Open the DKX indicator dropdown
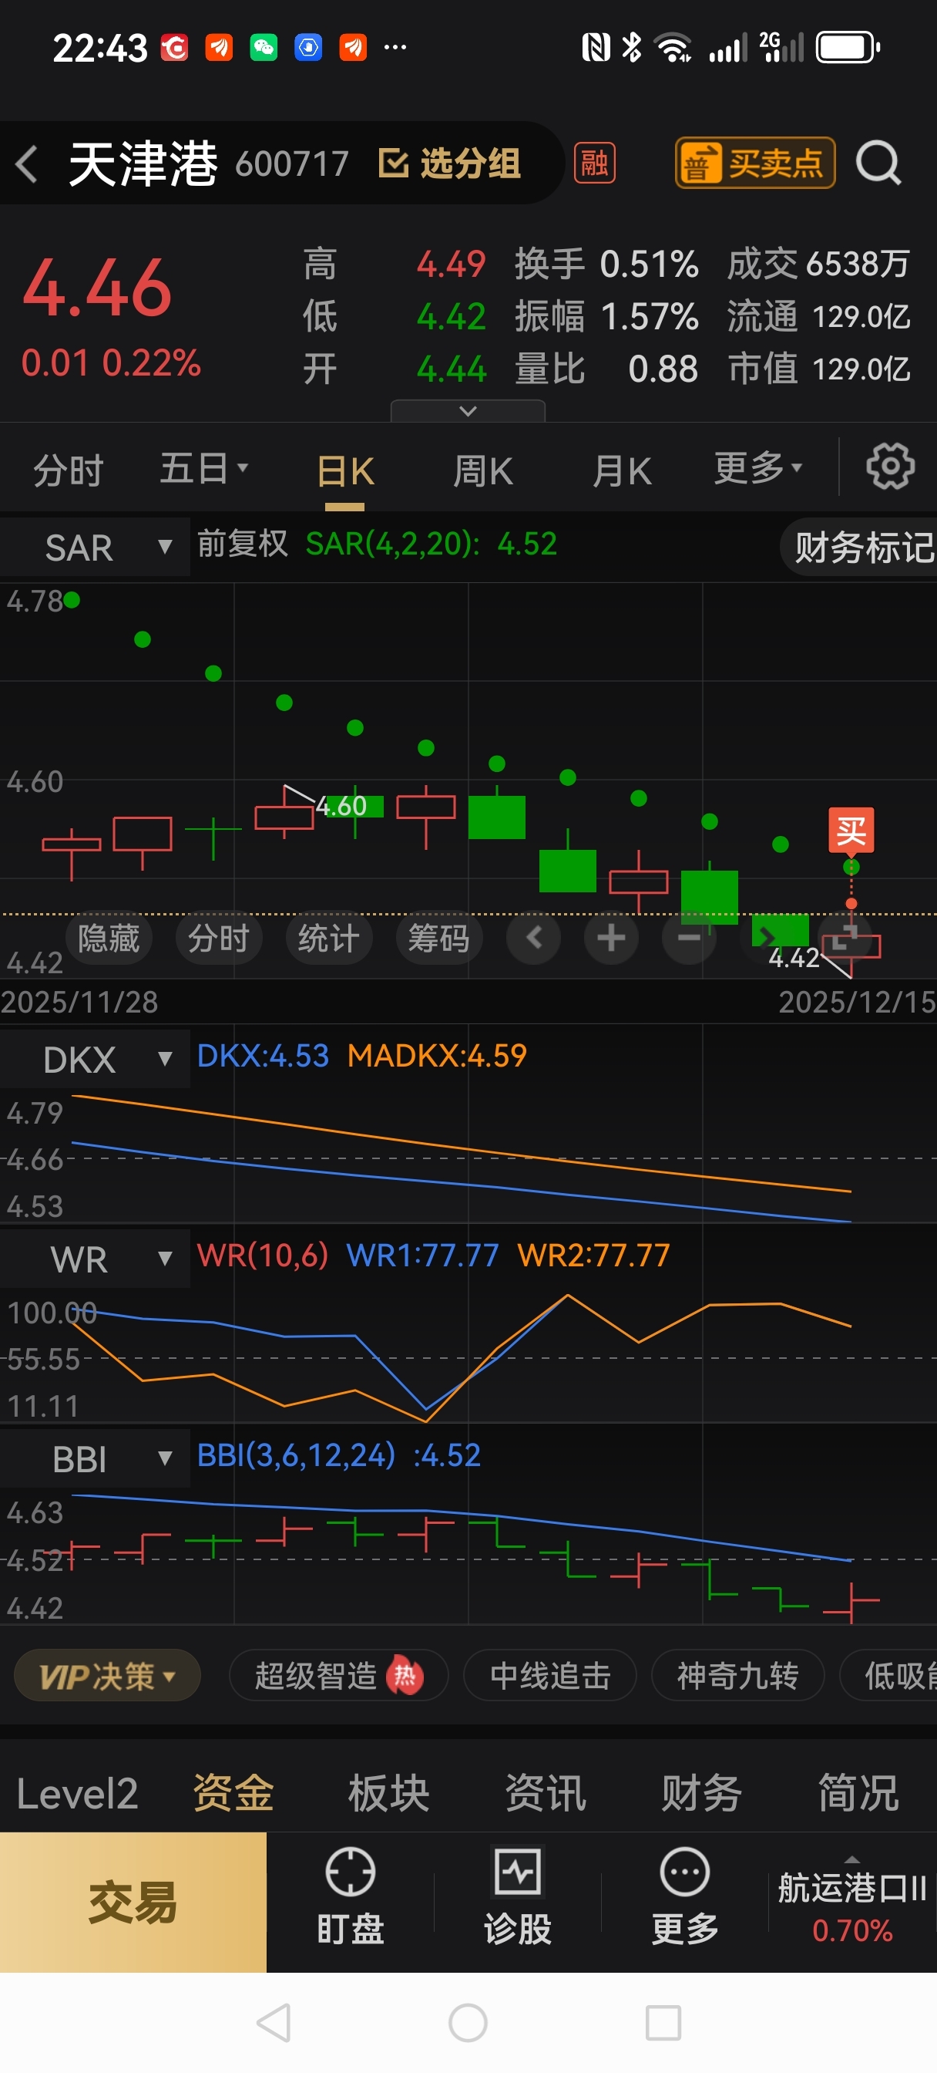 95,1059
